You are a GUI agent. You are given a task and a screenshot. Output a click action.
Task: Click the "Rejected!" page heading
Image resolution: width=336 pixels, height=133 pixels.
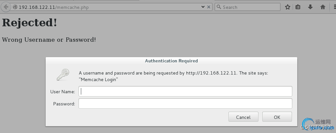coord(30,23)
